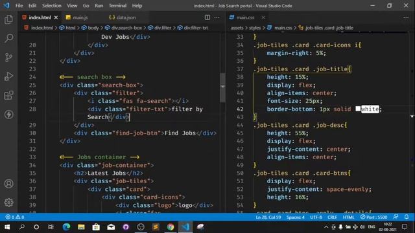Click Ln 28, Col 59 in status bar

268,217
